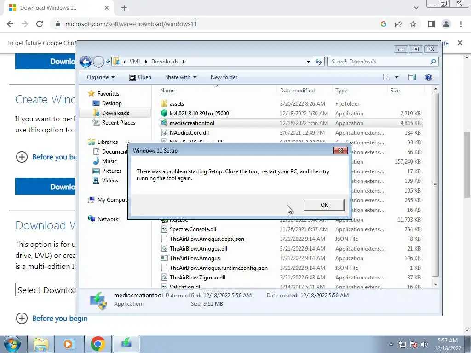Open the Share with menu
Screen dimensions: 471x353
(x=180, y=77)
